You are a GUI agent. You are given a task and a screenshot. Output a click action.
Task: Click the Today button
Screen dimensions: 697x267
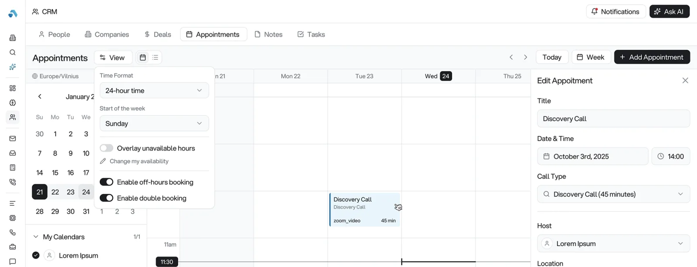[552, 57]
